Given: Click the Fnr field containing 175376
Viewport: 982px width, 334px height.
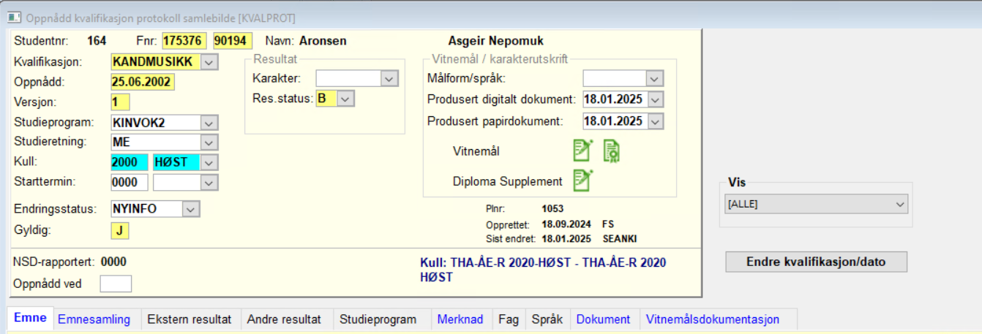Looking at the screenshot, I should (x=185, y=41).
